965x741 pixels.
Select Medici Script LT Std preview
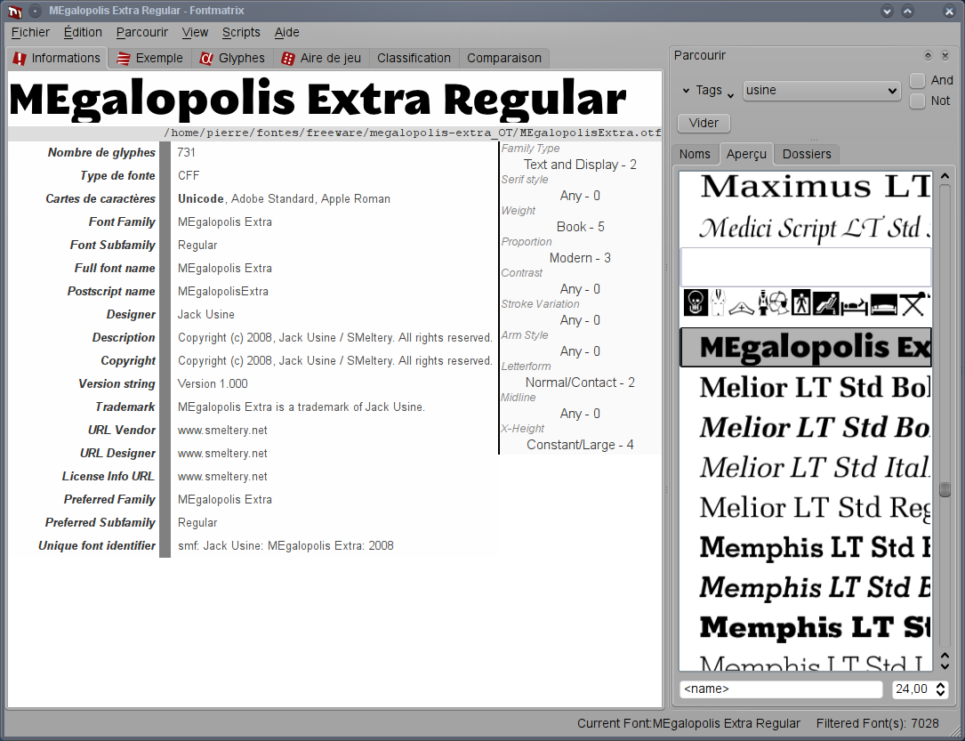(806, 227)
